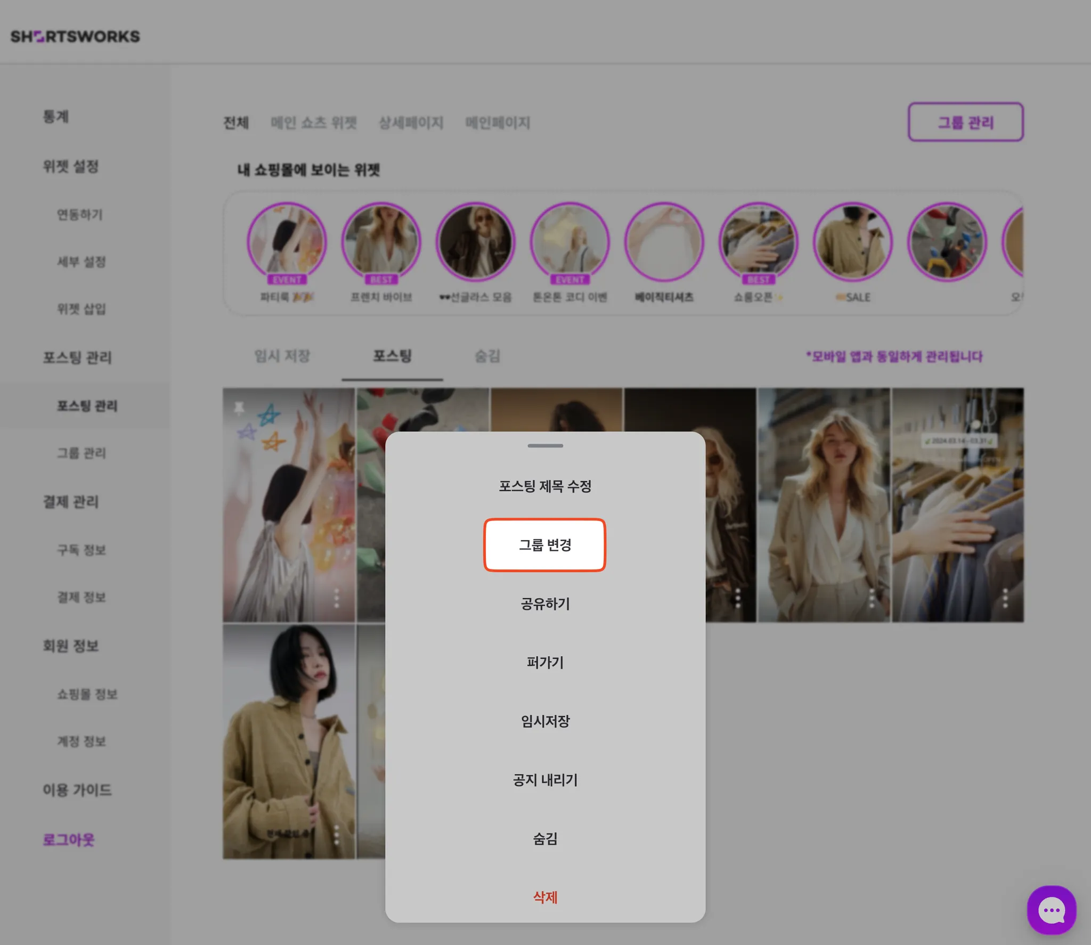
Task: Select the SALE widget circle
Action: click(852, 242)
